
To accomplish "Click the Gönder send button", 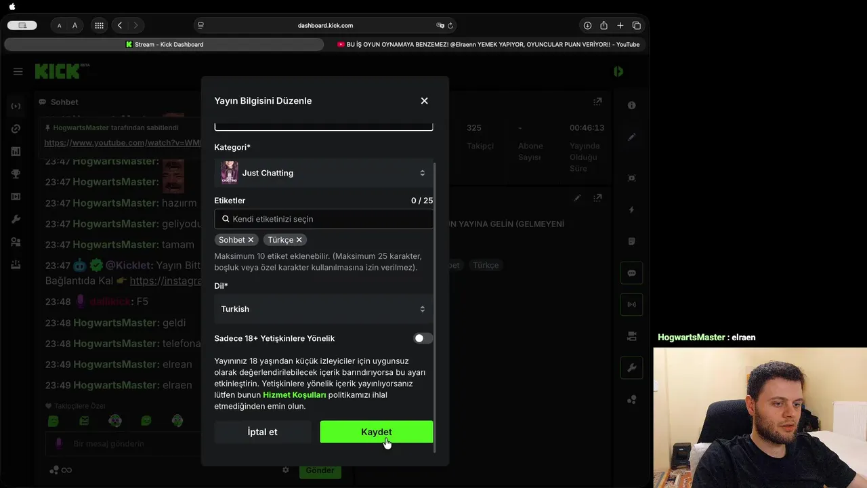I will click(x=320, y=470).
